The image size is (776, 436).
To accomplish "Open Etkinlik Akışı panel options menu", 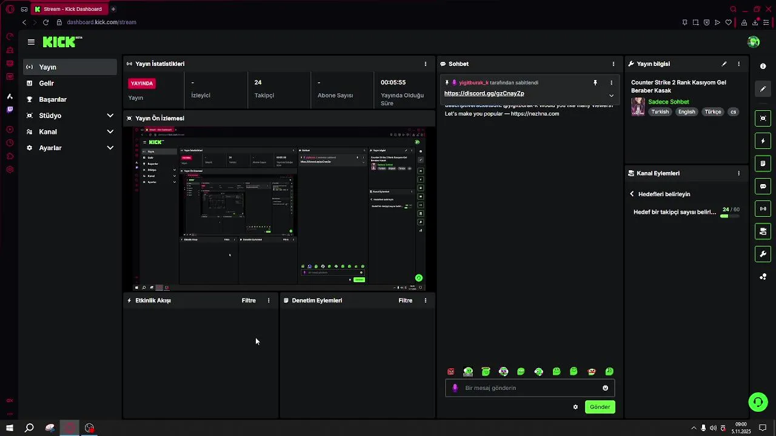I will [269, 300].
